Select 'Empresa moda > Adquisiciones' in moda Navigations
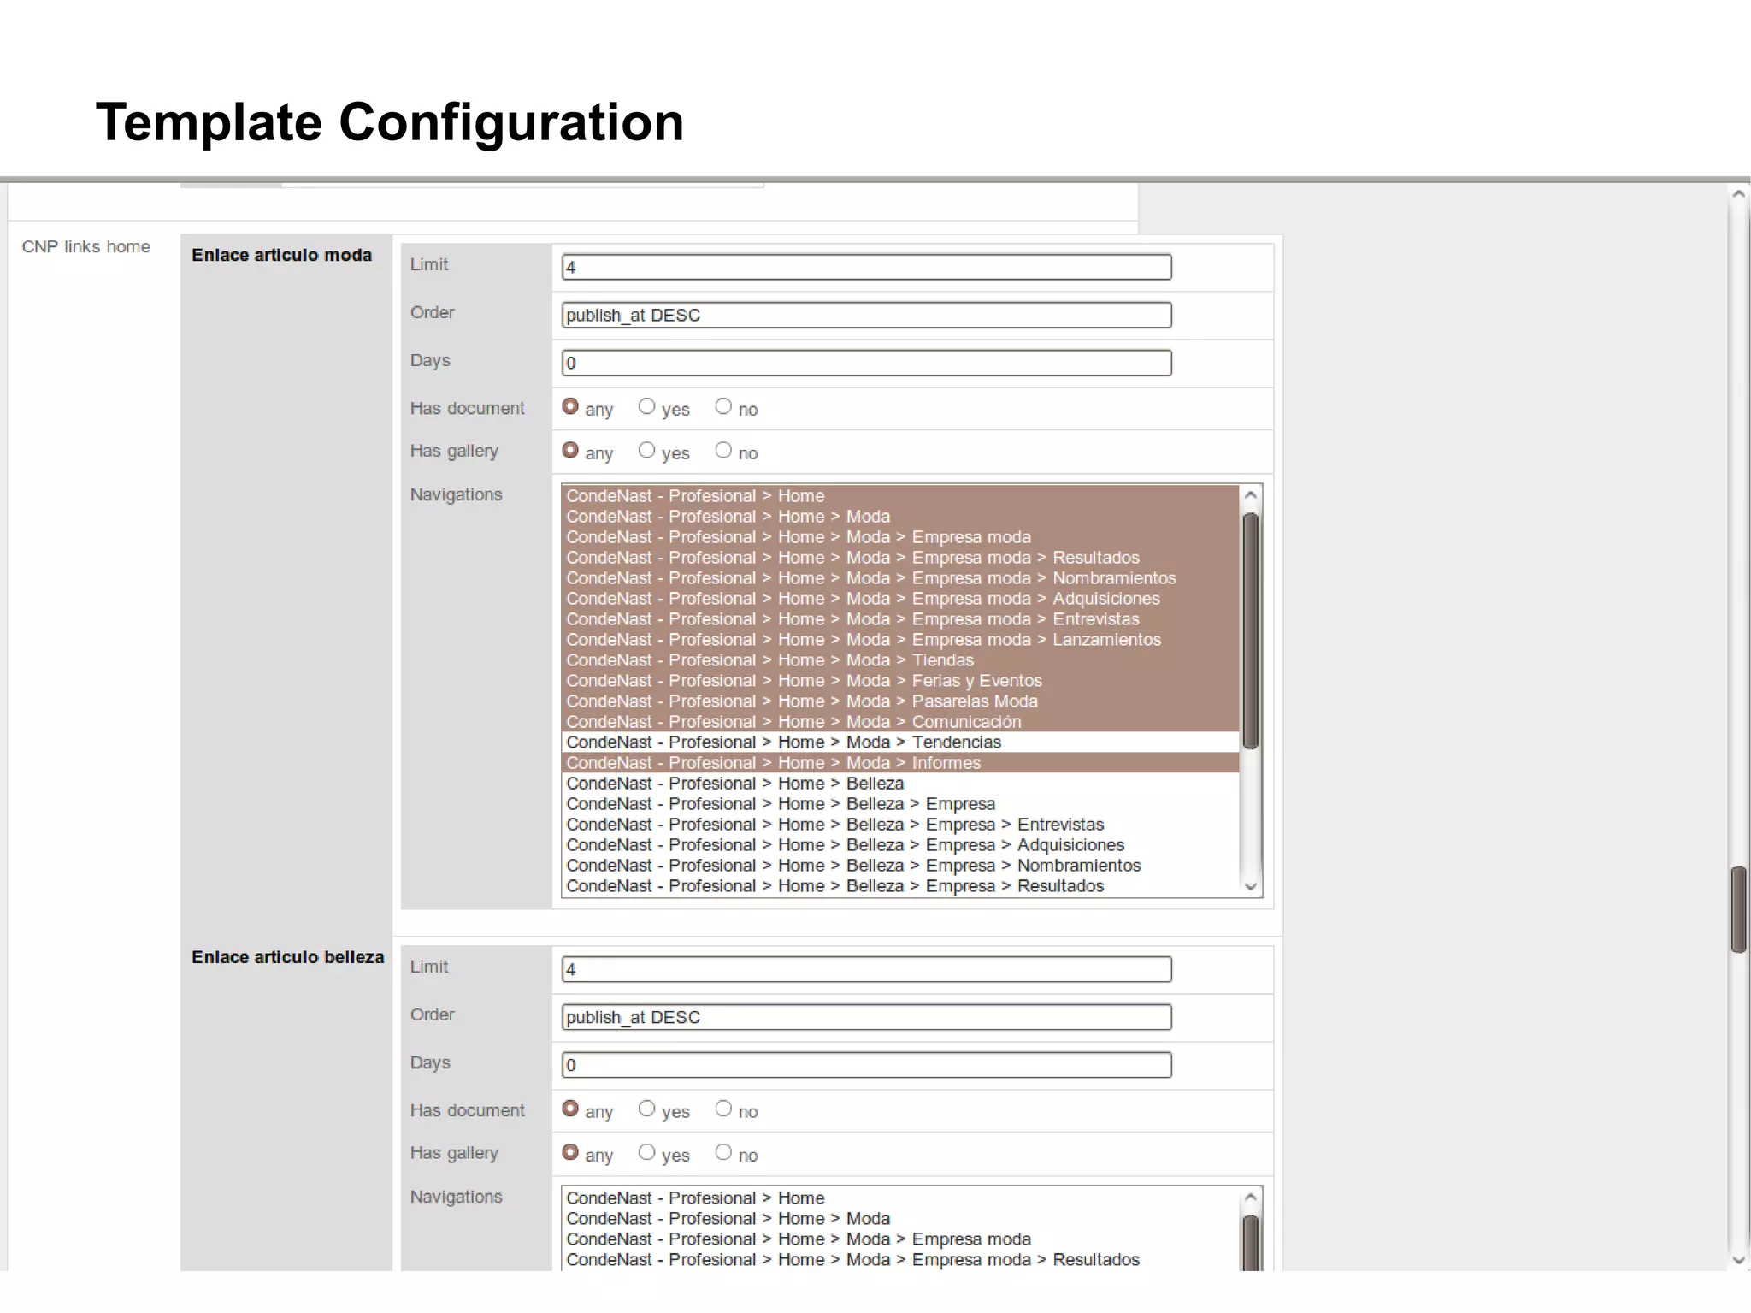This screenshot has width=1751, height=1313. (900, 599)
